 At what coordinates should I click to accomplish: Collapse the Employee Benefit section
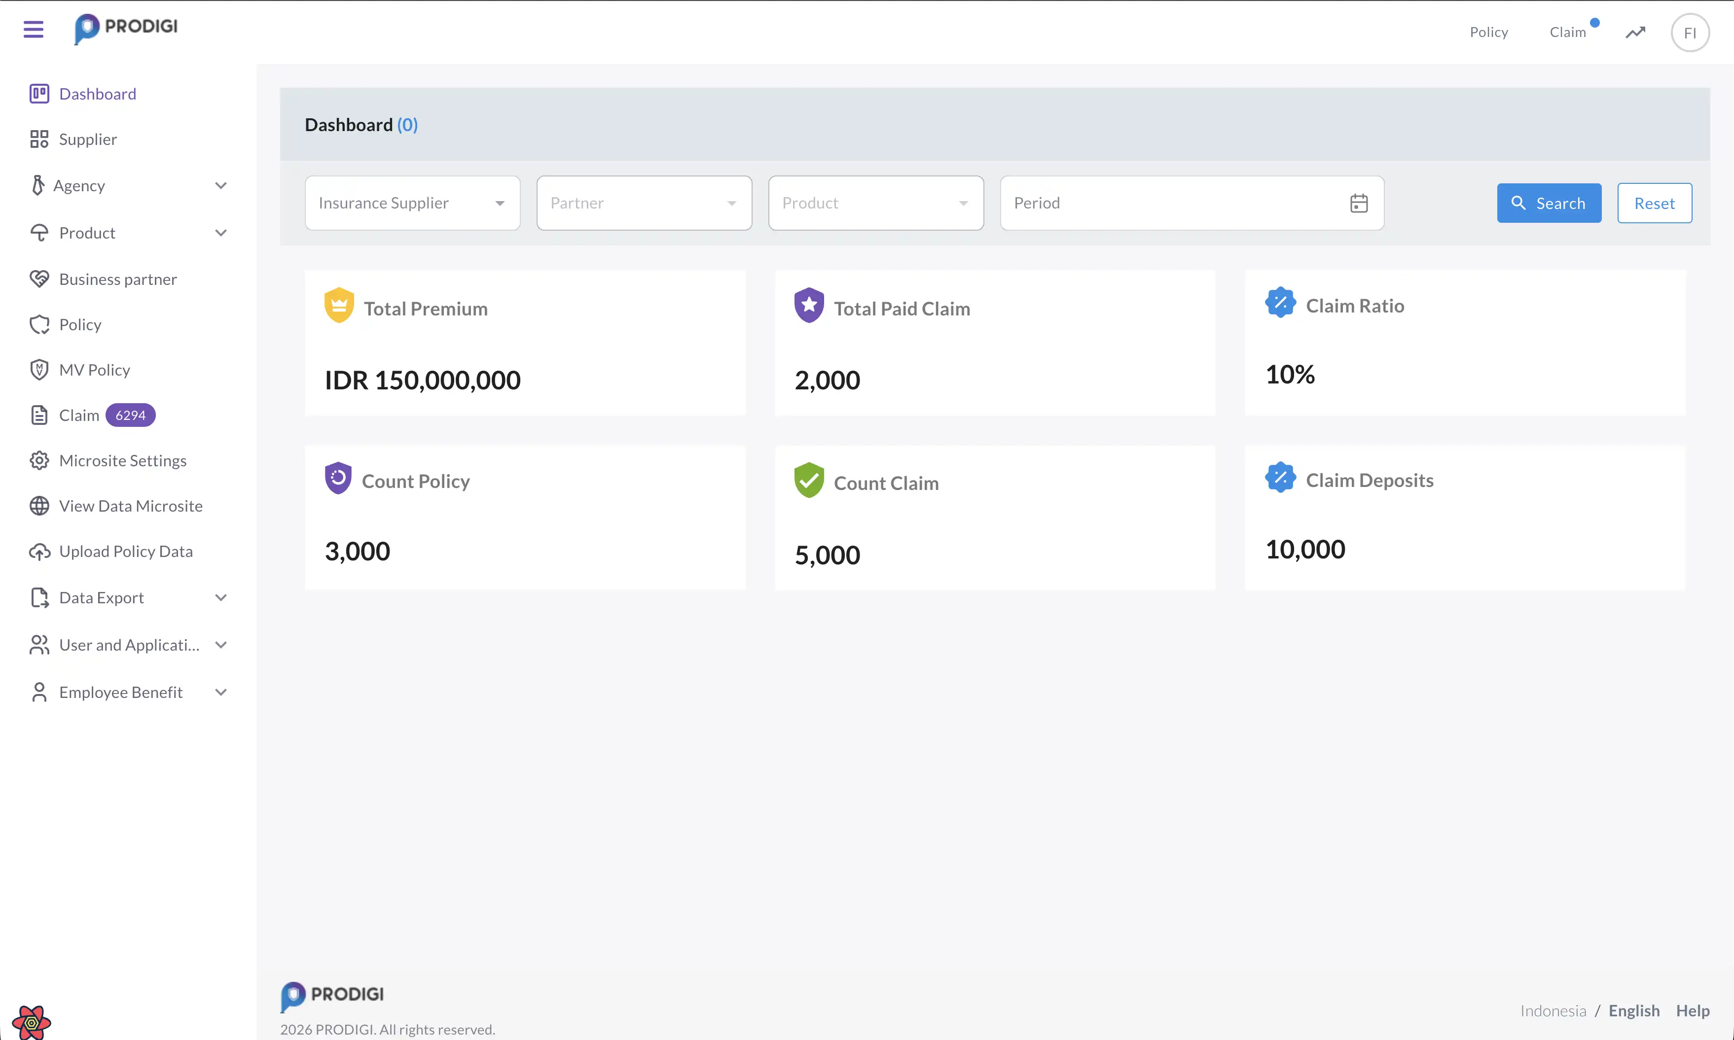click(220, 692)
